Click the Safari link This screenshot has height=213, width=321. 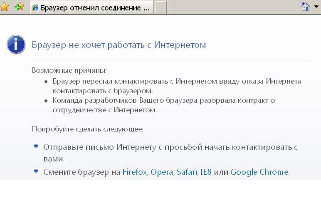point(187,172)
